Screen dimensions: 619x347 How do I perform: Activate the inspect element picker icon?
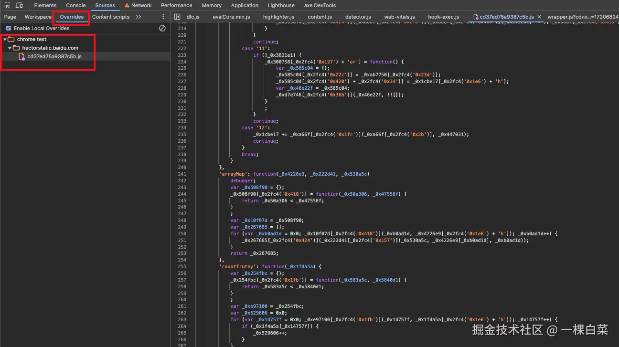7,5
